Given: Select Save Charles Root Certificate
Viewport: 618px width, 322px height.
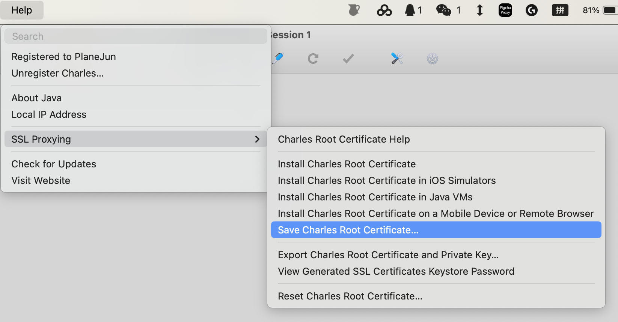Looking at the screenshot, I should pyautogui.click(x=348, y=230).
